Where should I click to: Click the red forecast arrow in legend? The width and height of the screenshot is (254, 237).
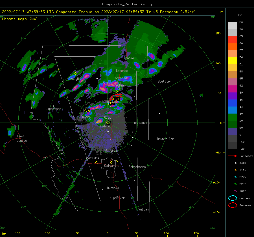click(x=233, y=156)
